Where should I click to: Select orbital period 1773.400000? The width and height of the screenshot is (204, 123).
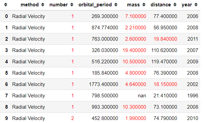[104, 84]
